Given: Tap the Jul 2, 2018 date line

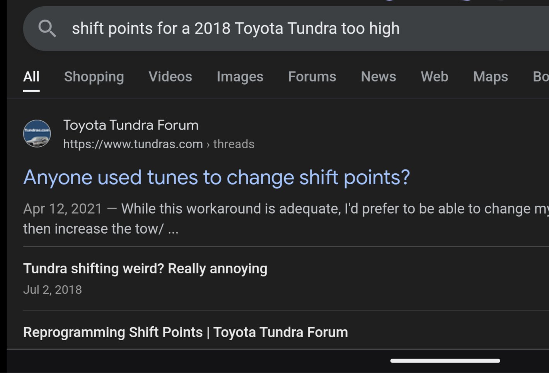Looking at the screenshot, I should tap(53, 290).
